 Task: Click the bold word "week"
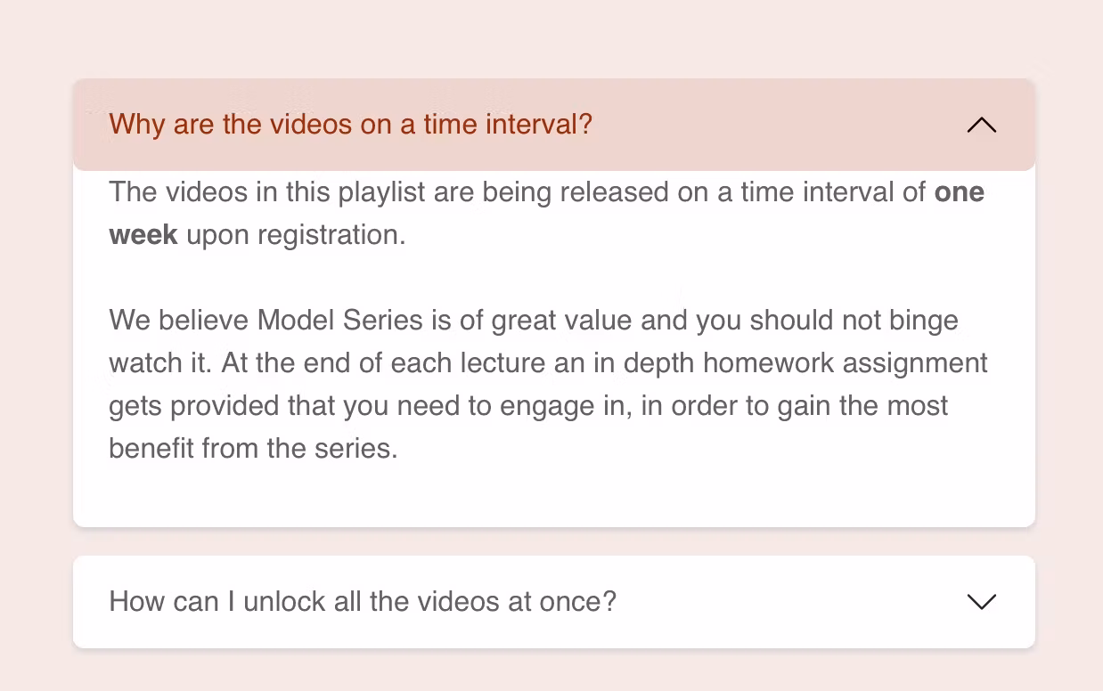143,235
